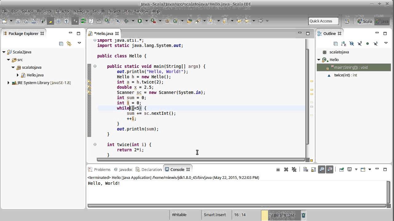Fold the twice method with collapse marker
The image size is (394, 221).
(95, 145)
